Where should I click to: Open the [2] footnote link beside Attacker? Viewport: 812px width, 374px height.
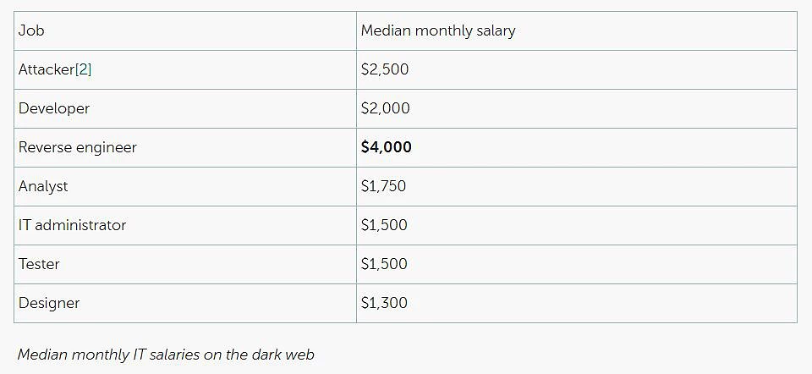click(84, 69)
